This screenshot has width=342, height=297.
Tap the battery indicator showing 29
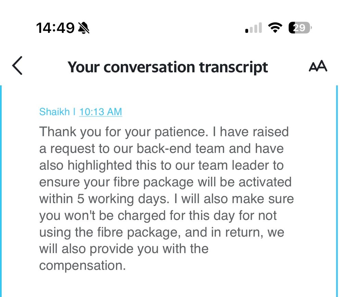(x=300, y=27)
